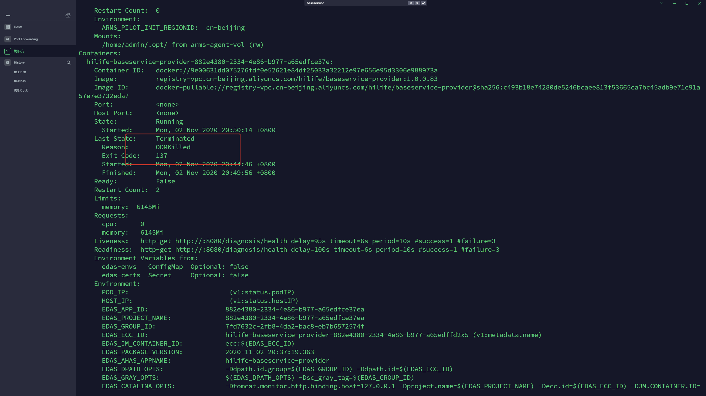Search history with magnifier icon
The height and width of the screenshot is (396, 706).
[x=69, y=63]
